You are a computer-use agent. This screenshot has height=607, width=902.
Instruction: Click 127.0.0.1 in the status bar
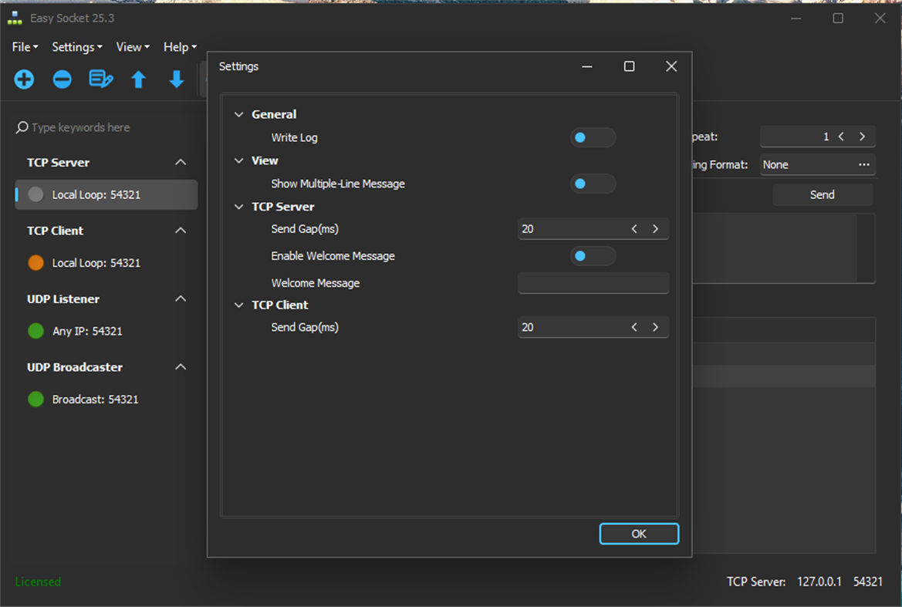coord(819,582)
